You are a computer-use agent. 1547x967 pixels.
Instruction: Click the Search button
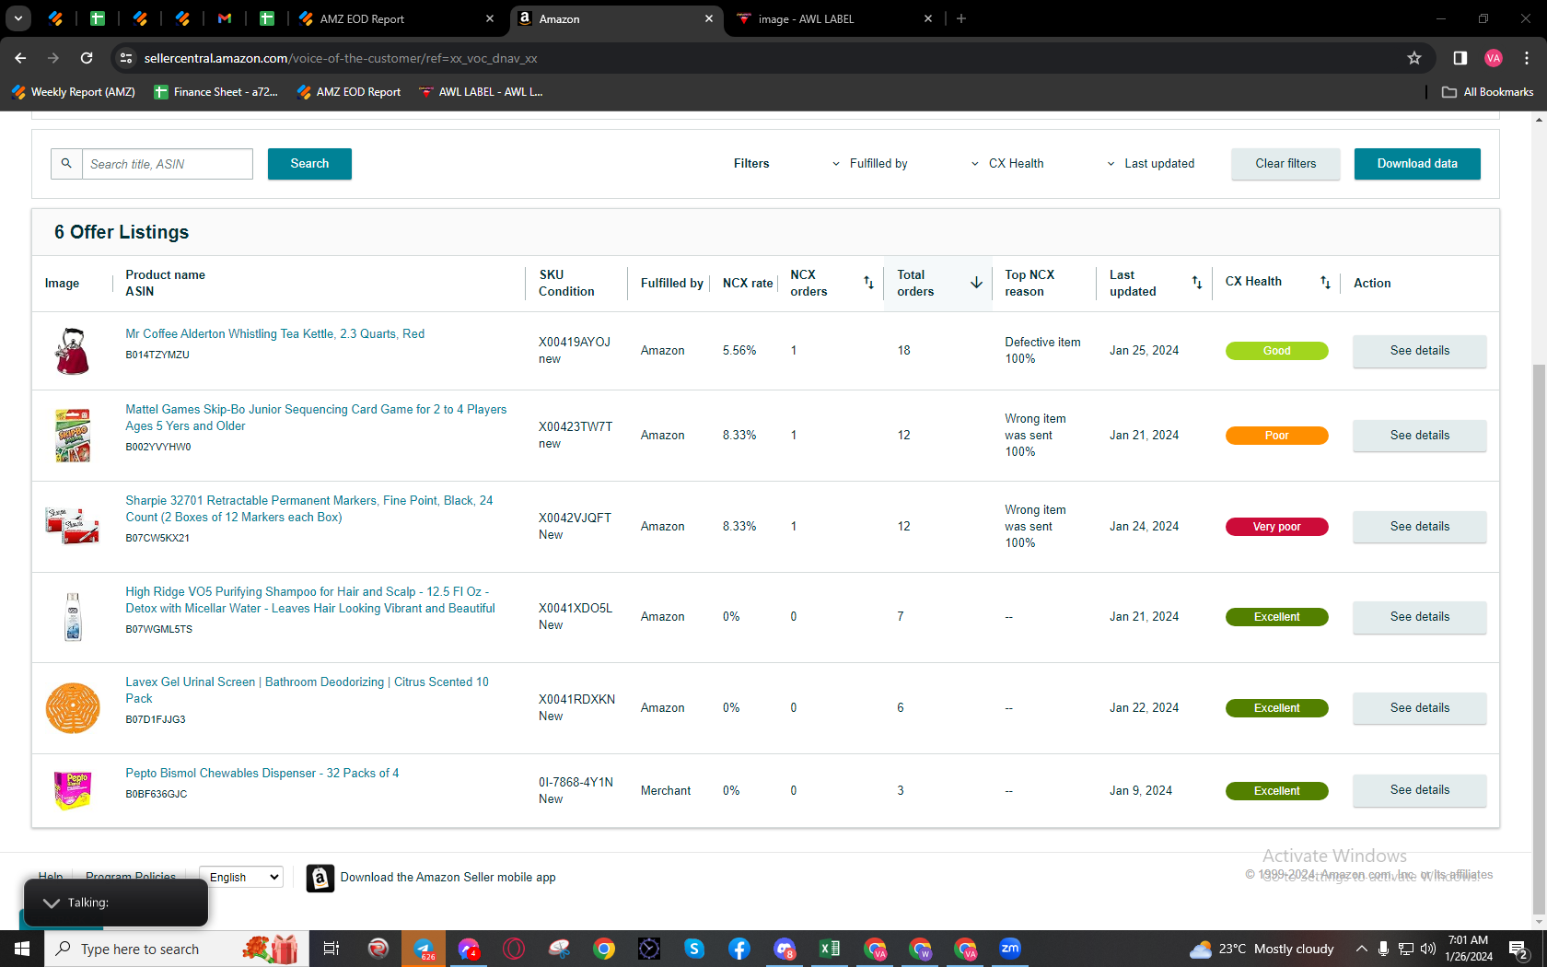pyautogui.click(x=309, y=164)
